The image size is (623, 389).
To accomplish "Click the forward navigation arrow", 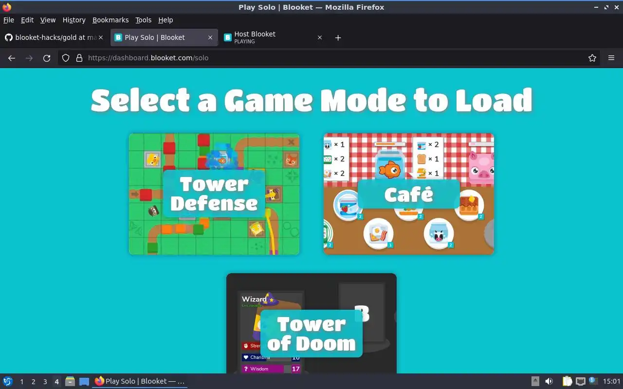I will pyautogui.click(x=29, y=58).
